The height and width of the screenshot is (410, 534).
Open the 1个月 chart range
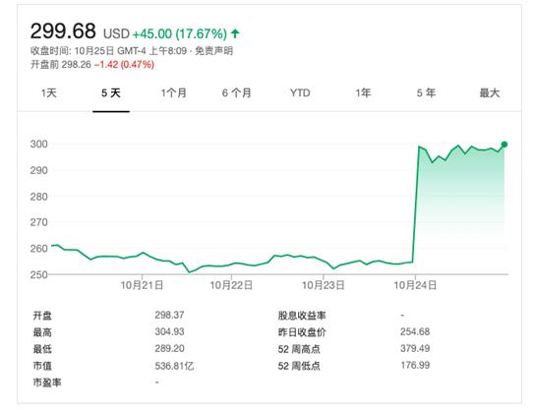pos(174,93)
